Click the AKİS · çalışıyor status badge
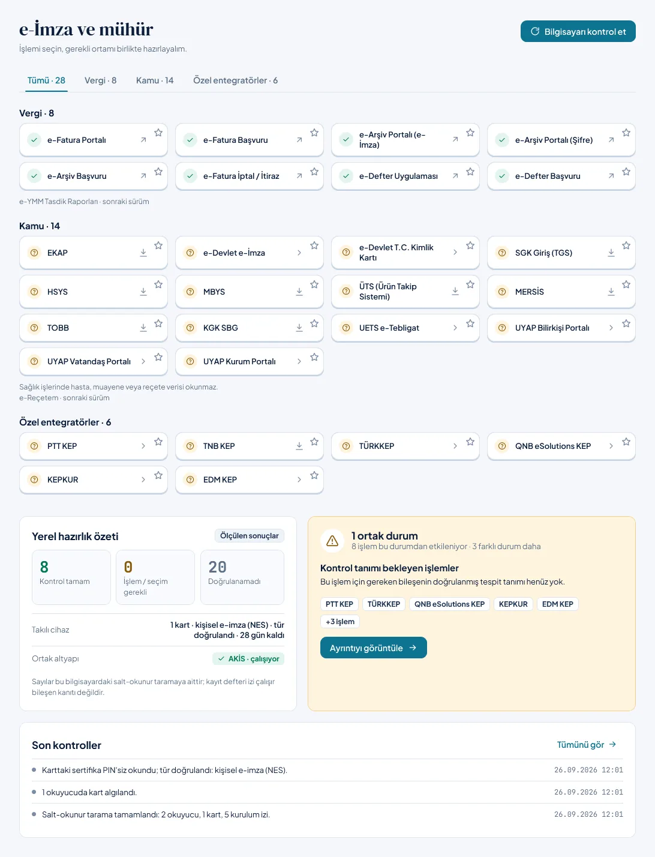The width and height of the screenshot is (655, 857). 248,658
